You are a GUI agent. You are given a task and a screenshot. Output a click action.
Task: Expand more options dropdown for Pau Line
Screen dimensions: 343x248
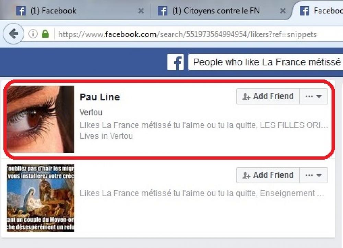[314, 96]
